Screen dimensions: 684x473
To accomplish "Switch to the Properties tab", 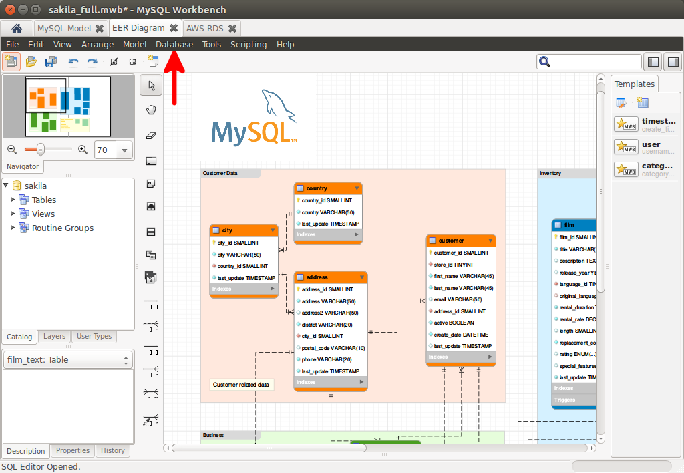I will pos(72,450).
